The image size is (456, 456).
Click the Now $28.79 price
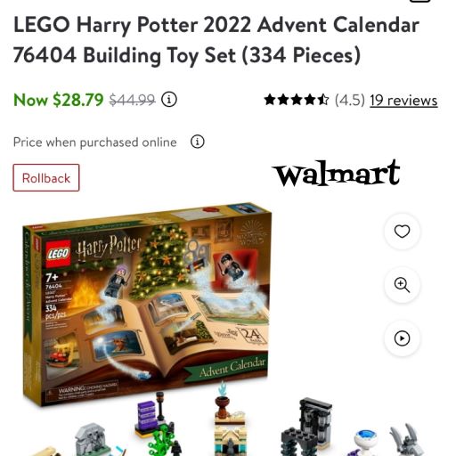pos(59,100)
